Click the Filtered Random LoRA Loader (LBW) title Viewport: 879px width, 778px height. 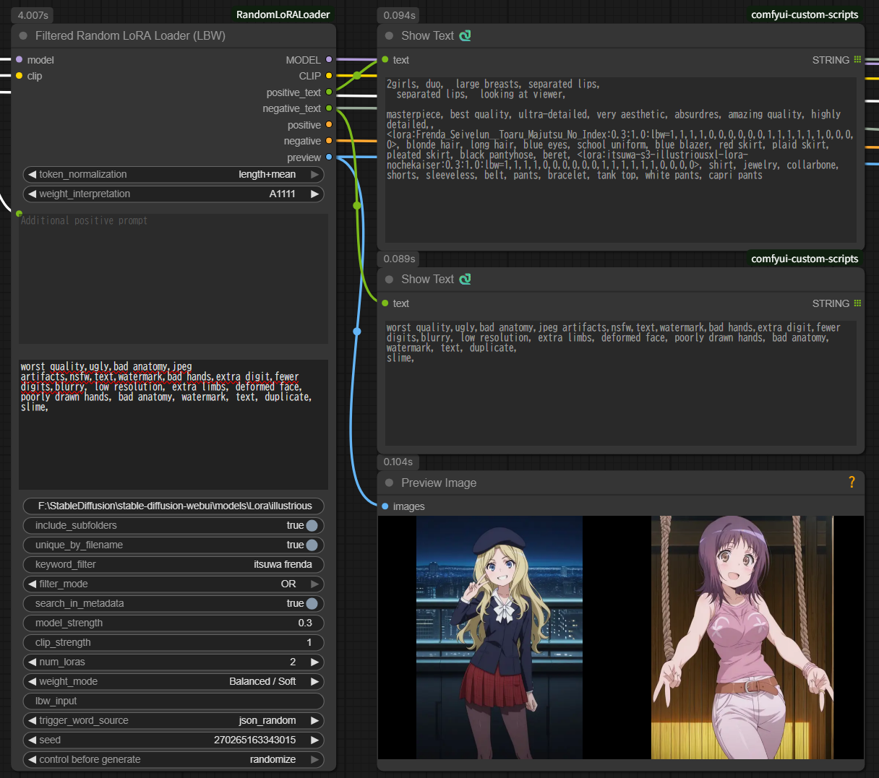130,35
